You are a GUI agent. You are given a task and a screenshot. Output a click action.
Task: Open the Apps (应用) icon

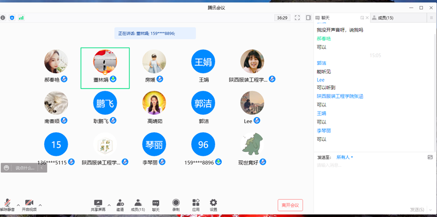(x=196, y=205)
